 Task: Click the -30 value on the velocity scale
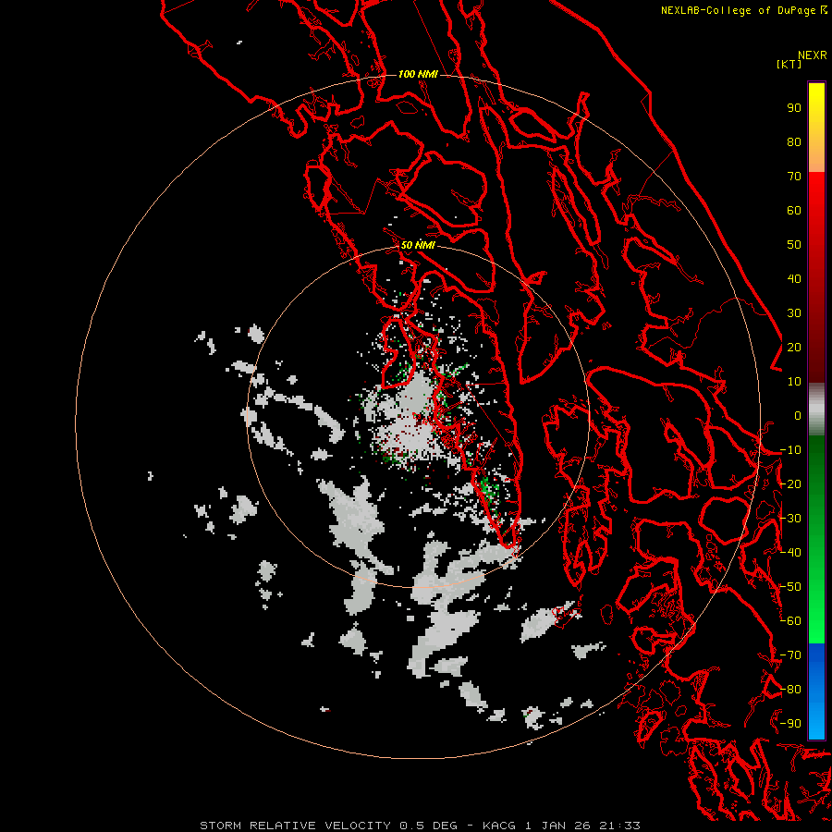(790, 519)
